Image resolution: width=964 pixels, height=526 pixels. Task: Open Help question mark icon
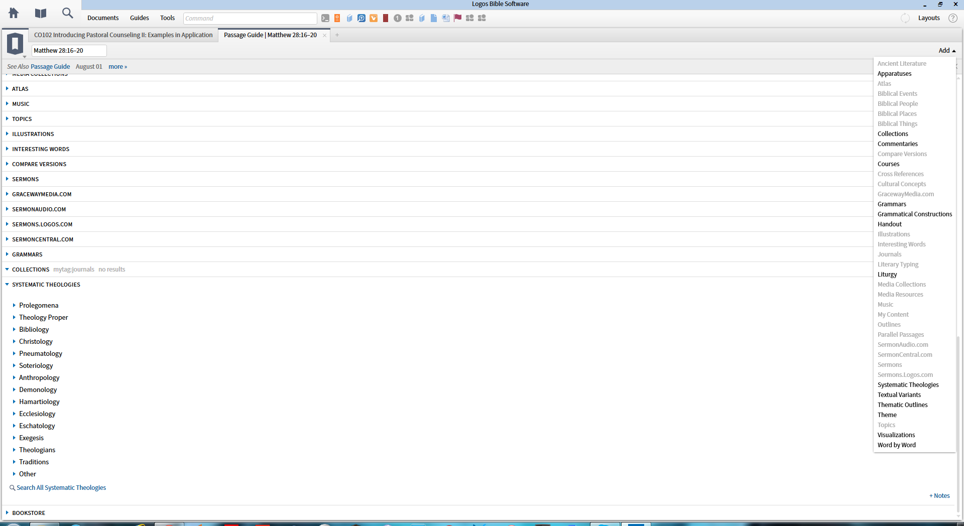click(x=953, y=18)
